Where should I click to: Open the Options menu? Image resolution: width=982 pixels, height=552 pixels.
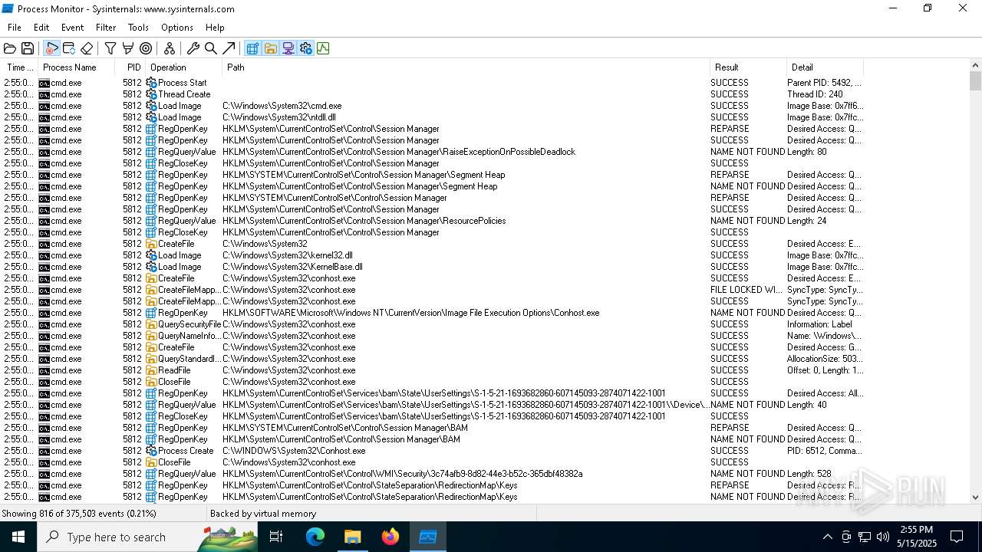pos(177,28)
